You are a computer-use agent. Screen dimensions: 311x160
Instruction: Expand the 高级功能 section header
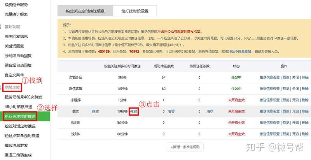pyautogui.click(x=12, y=87)
